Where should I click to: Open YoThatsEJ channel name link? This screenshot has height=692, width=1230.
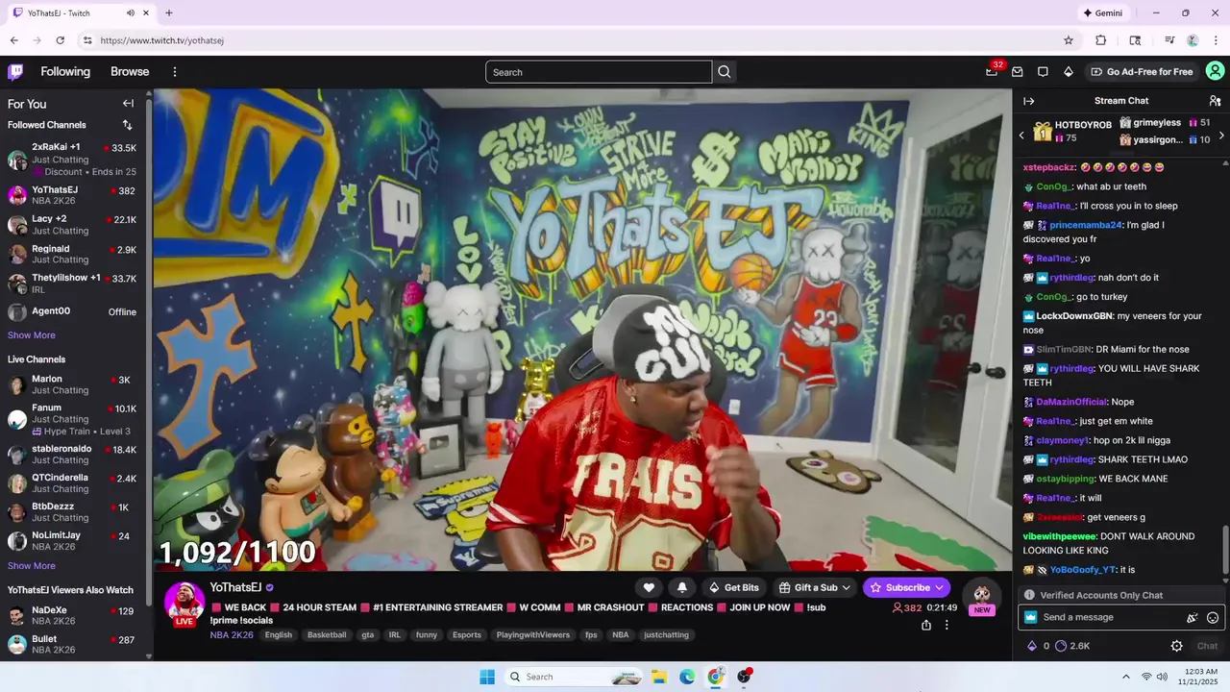coord(235,587)
